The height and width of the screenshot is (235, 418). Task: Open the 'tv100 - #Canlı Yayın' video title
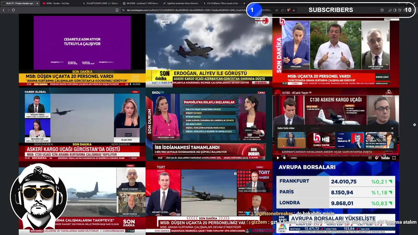coord(297,93)
